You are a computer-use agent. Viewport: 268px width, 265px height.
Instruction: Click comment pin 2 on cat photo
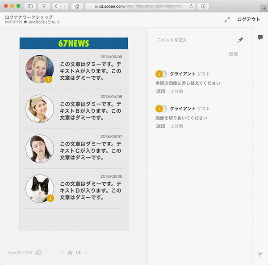50,198
